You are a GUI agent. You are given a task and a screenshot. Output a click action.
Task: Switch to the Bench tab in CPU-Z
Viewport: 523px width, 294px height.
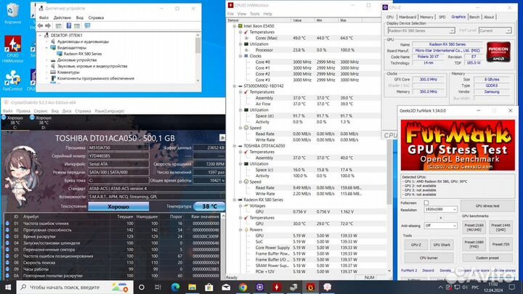[474, 17]
